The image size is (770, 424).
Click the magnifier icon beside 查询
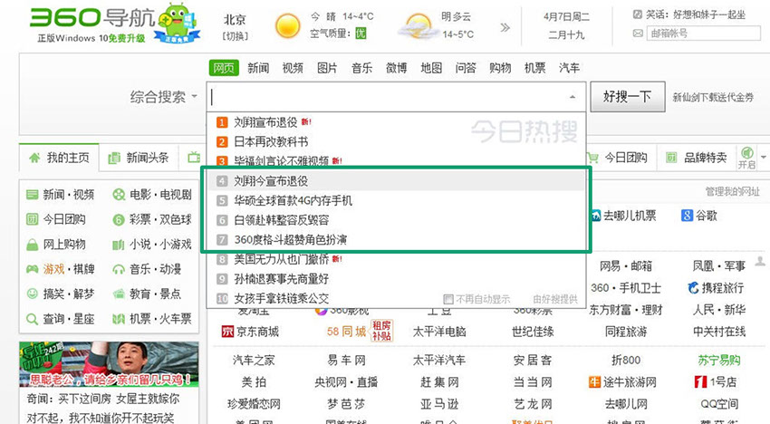(33, 319)
